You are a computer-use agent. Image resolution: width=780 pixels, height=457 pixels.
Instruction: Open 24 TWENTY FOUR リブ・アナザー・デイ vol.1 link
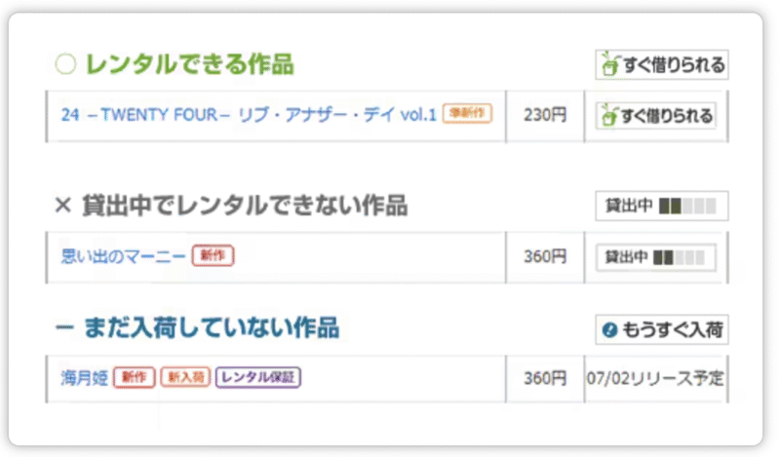coord(248,115)
